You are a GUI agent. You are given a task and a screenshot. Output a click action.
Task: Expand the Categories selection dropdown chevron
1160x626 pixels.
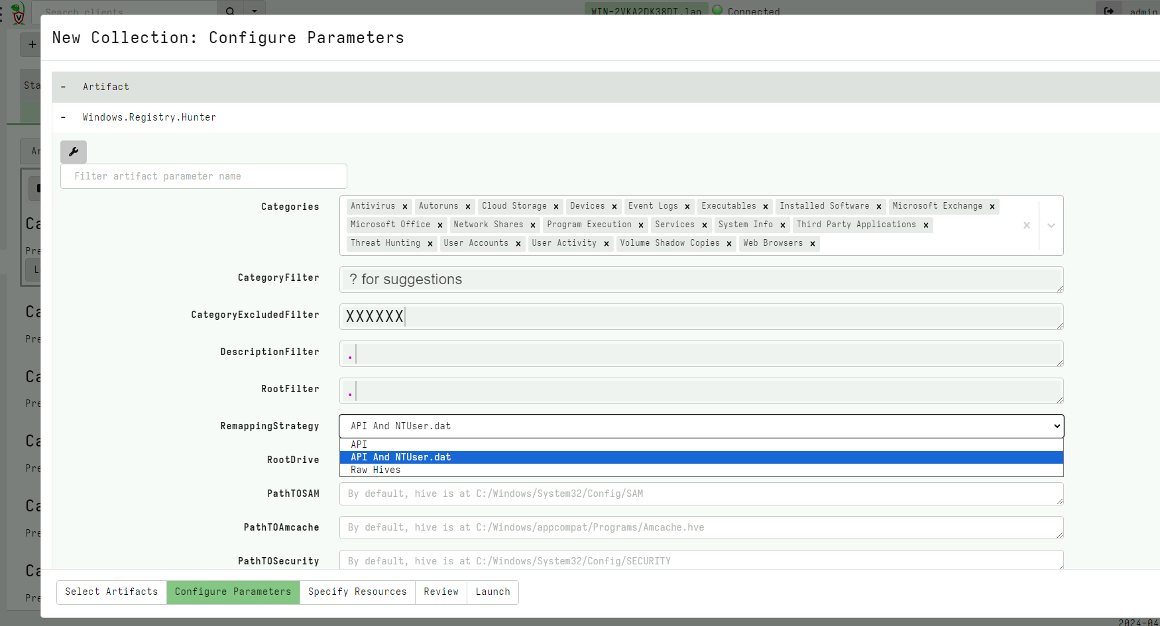[1050, 225]
